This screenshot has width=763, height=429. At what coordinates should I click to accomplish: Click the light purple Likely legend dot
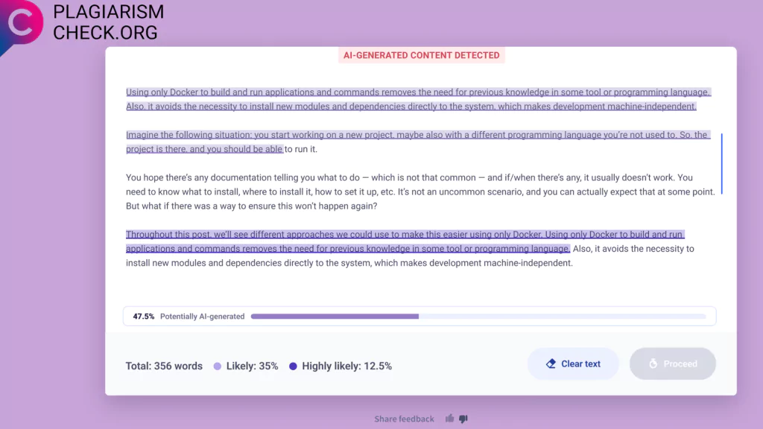coord(218,366)
